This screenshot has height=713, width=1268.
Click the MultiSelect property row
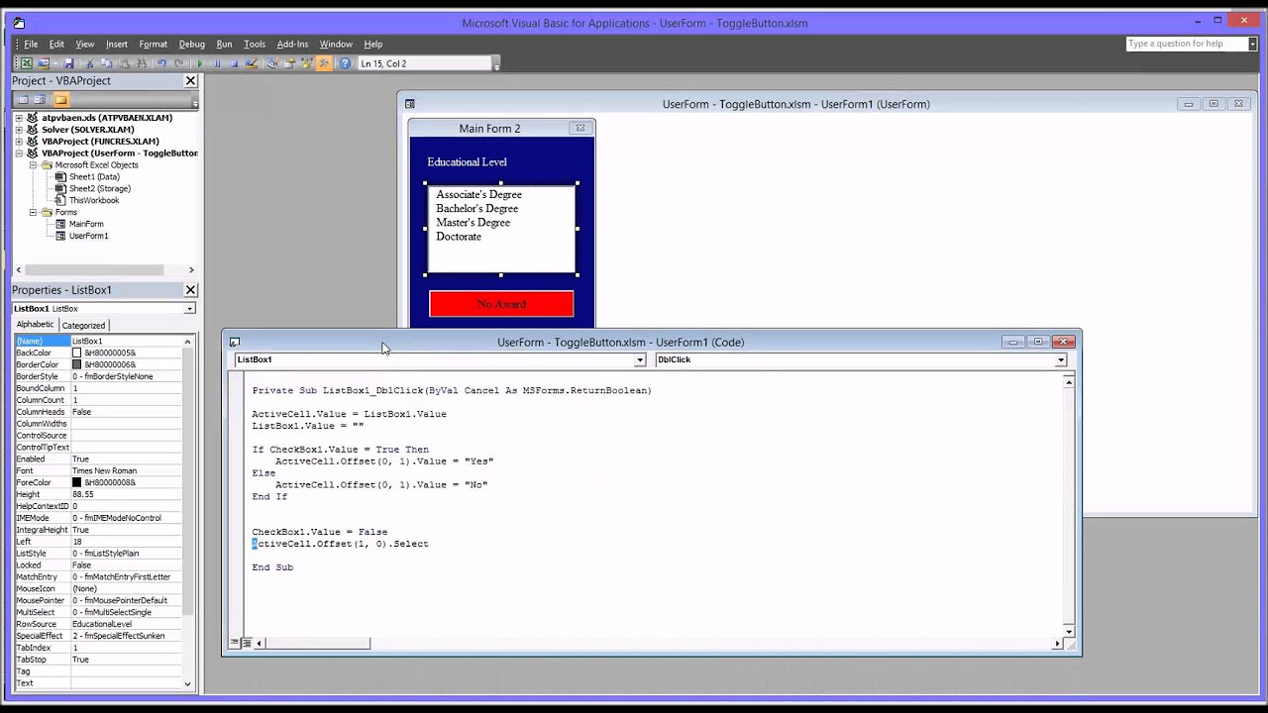click(x=98, y=612)
